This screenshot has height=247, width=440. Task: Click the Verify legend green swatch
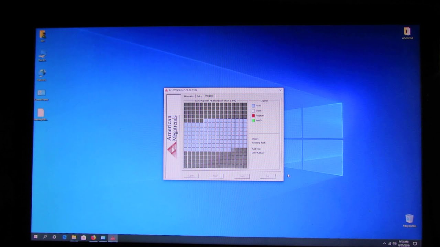pos(253,120)
